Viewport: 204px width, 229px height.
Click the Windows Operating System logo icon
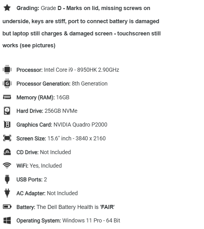(7, 220)
